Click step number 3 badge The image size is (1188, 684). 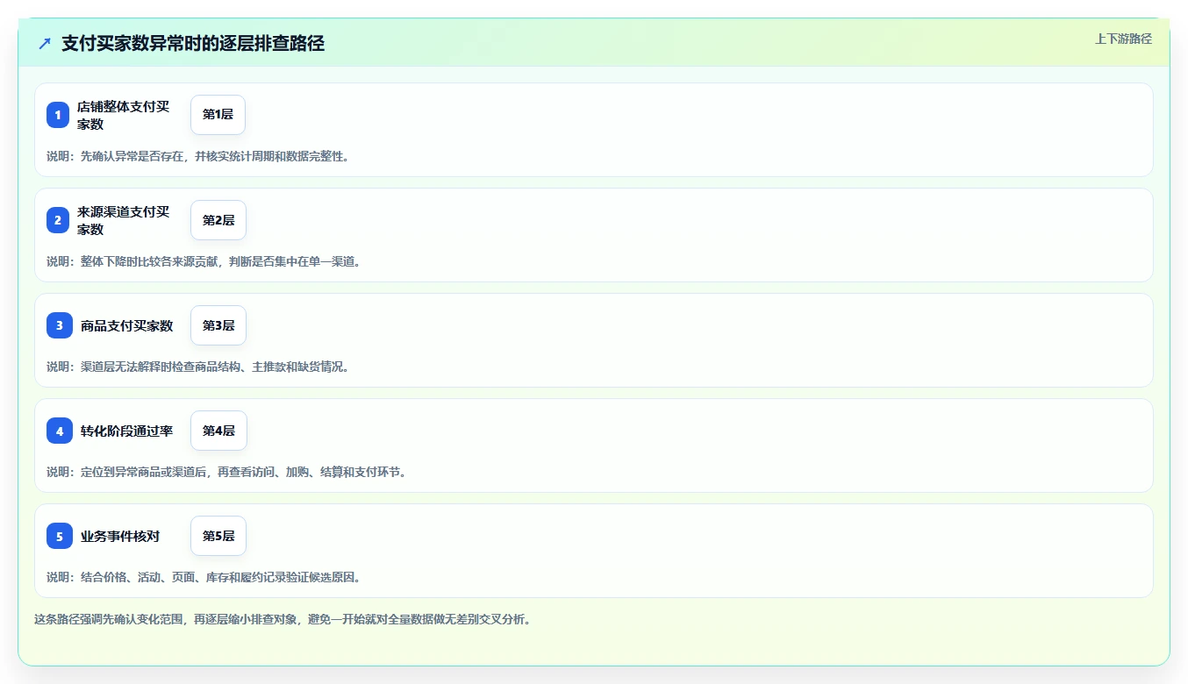tap(60, 325)
